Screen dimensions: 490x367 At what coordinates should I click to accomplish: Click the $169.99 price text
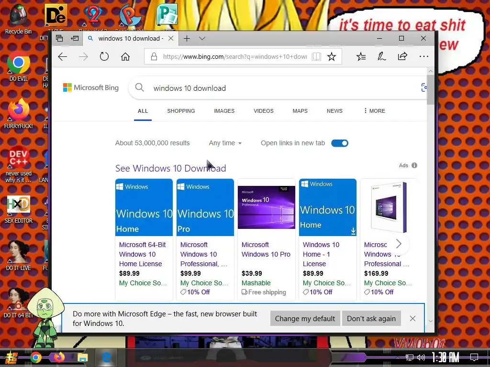(376, 273)
